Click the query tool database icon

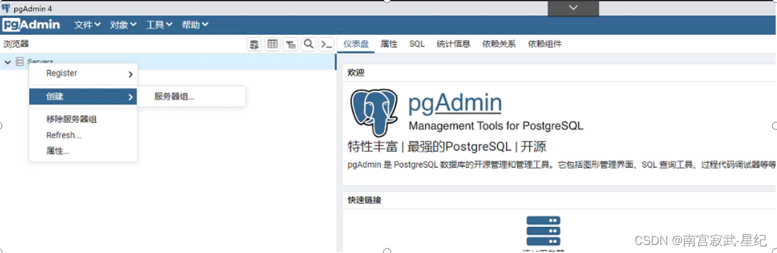255,45
